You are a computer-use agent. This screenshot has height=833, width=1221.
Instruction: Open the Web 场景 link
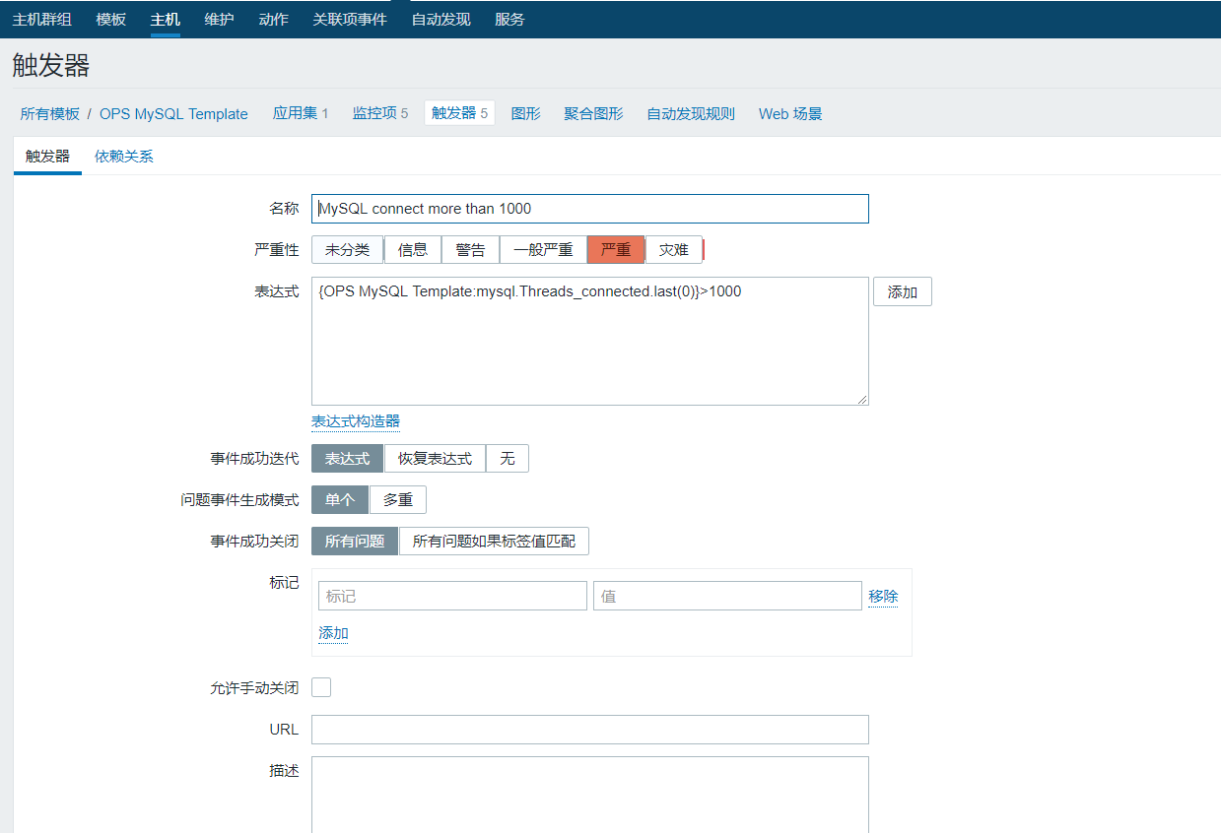tap(790, 113)
